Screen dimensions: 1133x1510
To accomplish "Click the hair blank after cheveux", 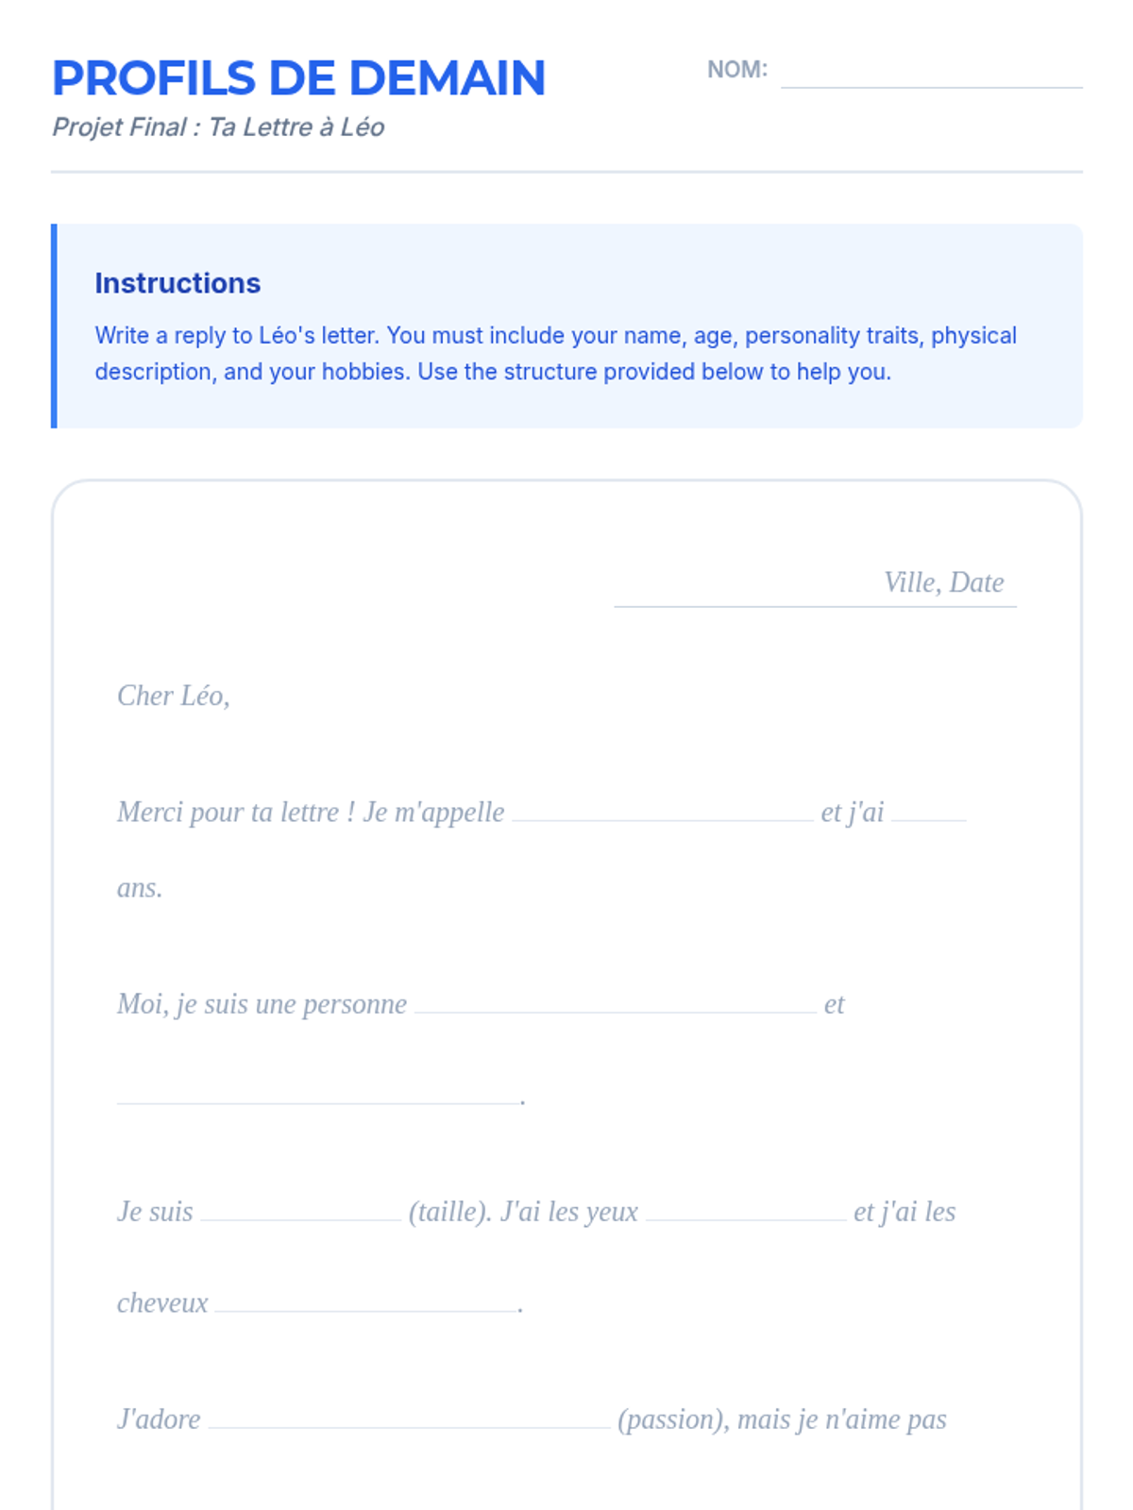I will [x=366, y=1300].
